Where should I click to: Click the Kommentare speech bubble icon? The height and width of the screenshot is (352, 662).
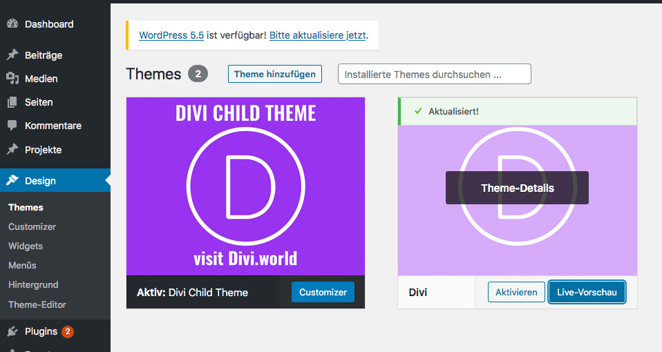pyautogui.click(x=12, y=125)
